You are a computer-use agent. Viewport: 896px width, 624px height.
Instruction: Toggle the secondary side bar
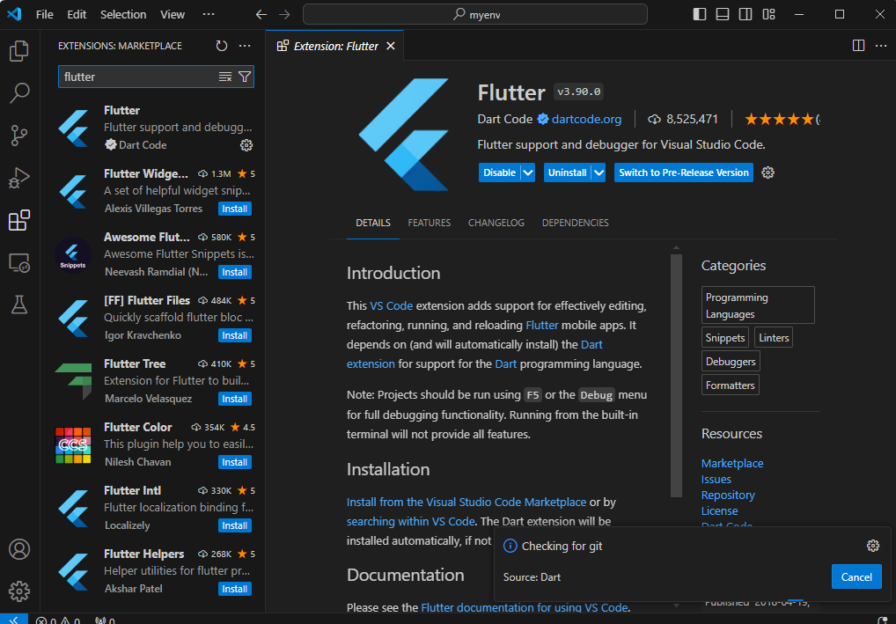pyautogui.click(x=745, y=14)
